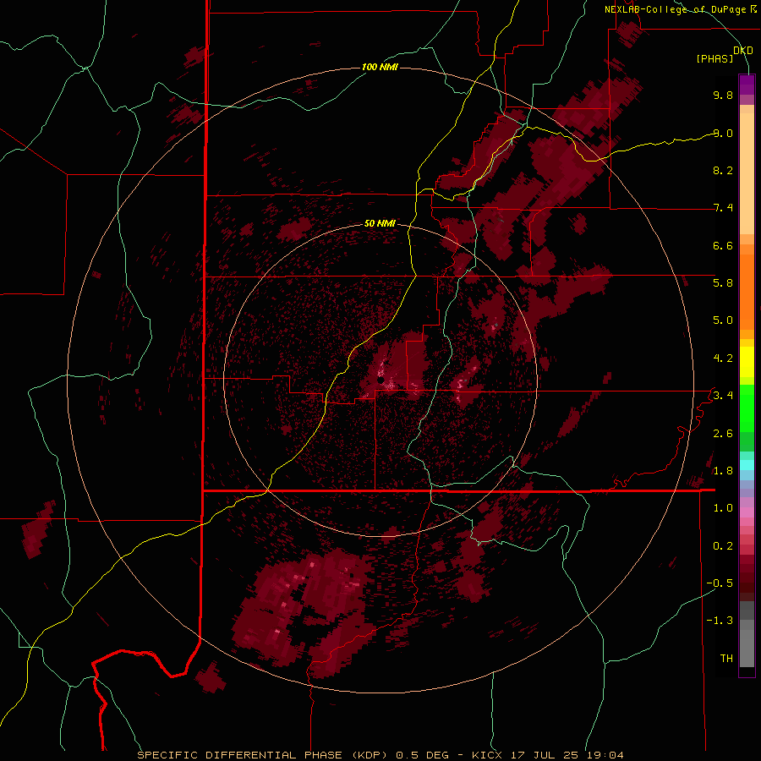Click the 0.2 color scale value
This screenshot has height=761, width=761.
coord(723,545)
